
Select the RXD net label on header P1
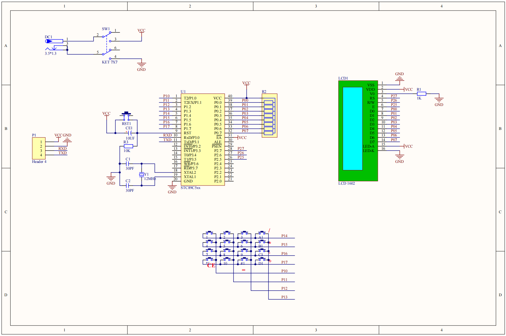pyautogui.click(x=63, y=149)
